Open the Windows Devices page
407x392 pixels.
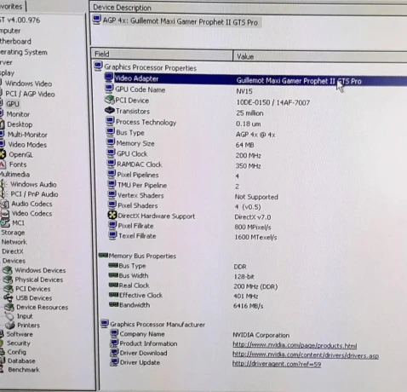40,270
